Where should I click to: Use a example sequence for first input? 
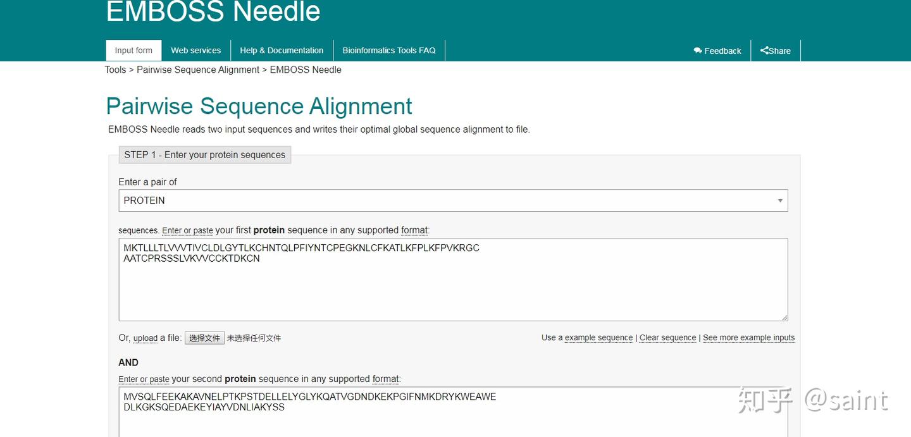point(598,338)
